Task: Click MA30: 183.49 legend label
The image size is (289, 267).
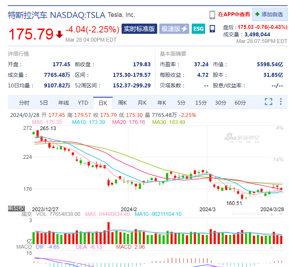Action: [x=169, y=122]
